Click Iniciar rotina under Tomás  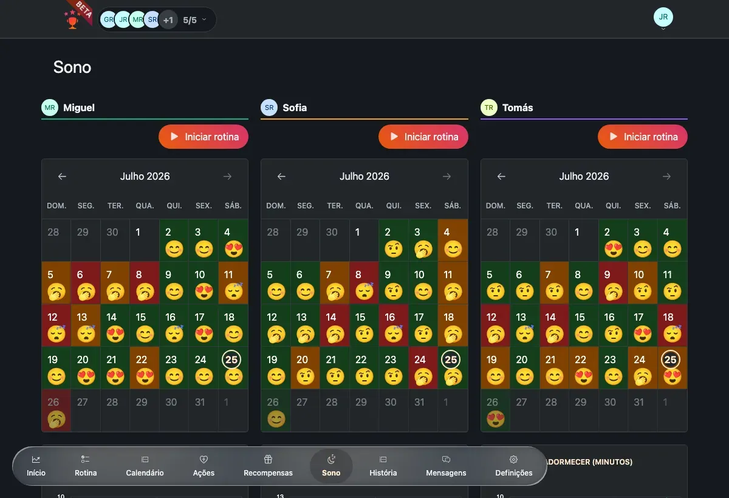point(643,137)
